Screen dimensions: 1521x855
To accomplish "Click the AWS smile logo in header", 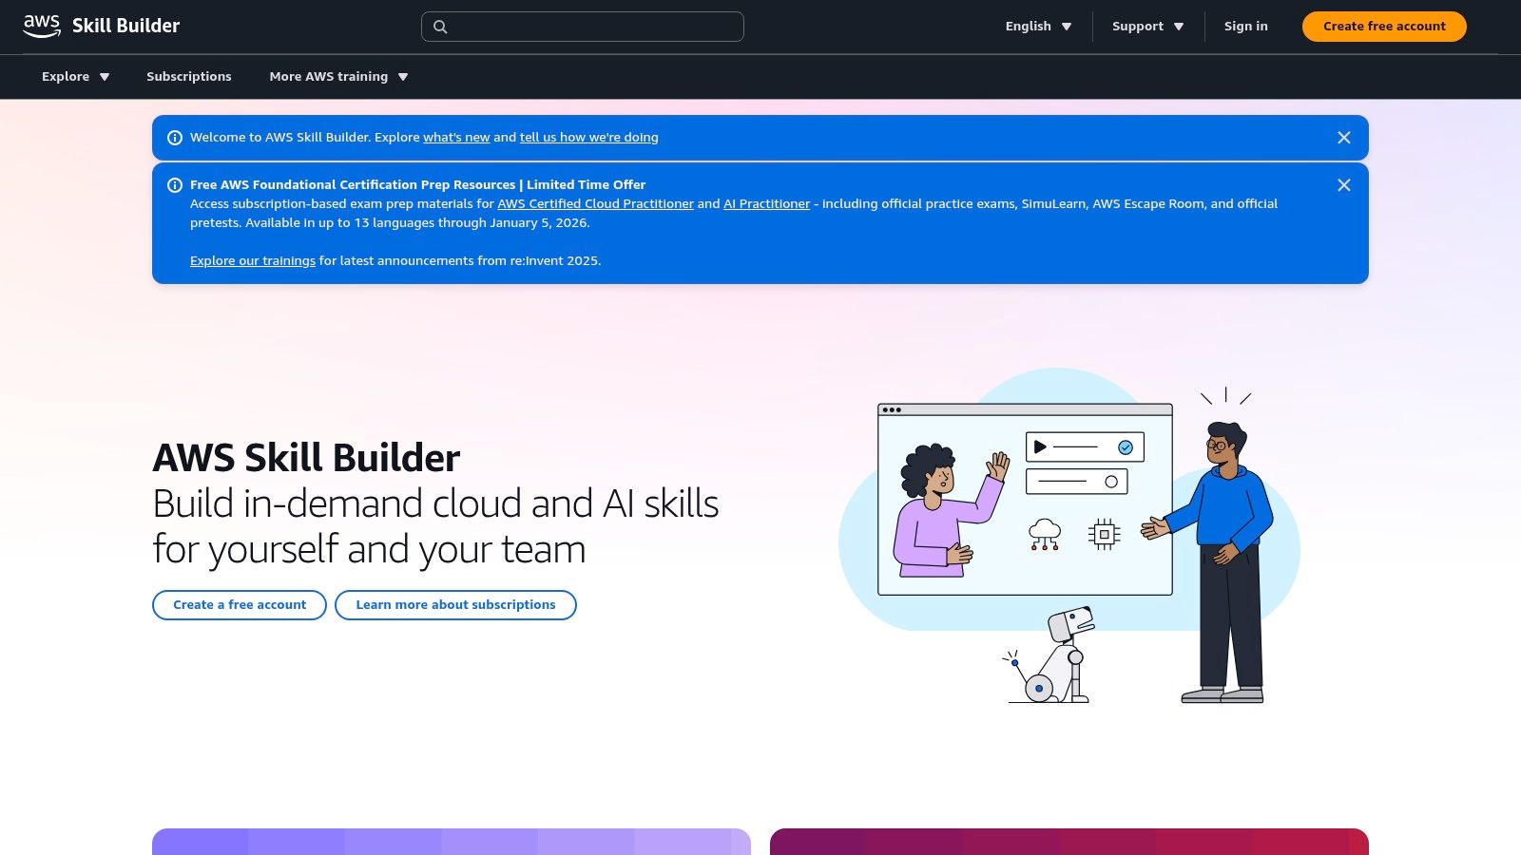I will point(42,26).
